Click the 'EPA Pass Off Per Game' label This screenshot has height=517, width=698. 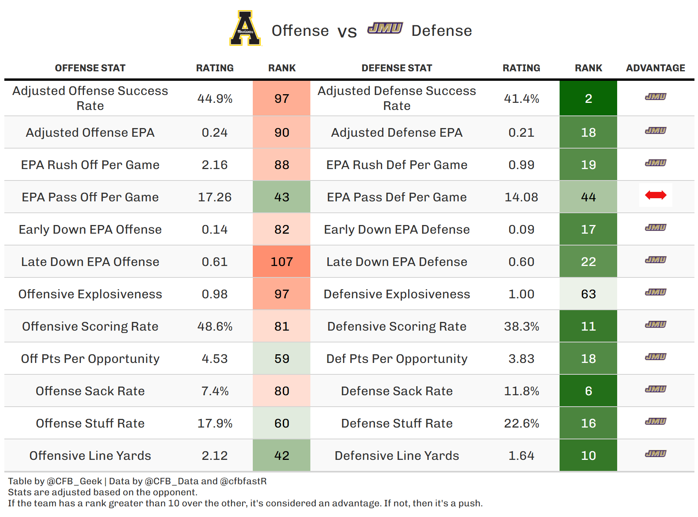pyautogui.click(x=90, y=197)
